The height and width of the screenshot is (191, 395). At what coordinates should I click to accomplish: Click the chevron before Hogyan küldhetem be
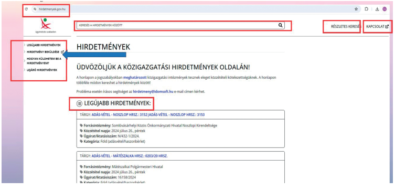pyautogui.click(x=25, y=61)
